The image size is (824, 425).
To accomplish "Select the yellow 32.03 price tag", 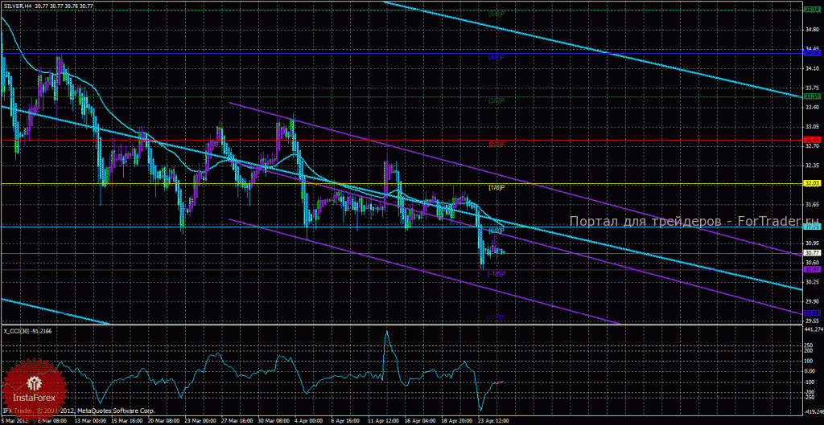I will [813, 183].
